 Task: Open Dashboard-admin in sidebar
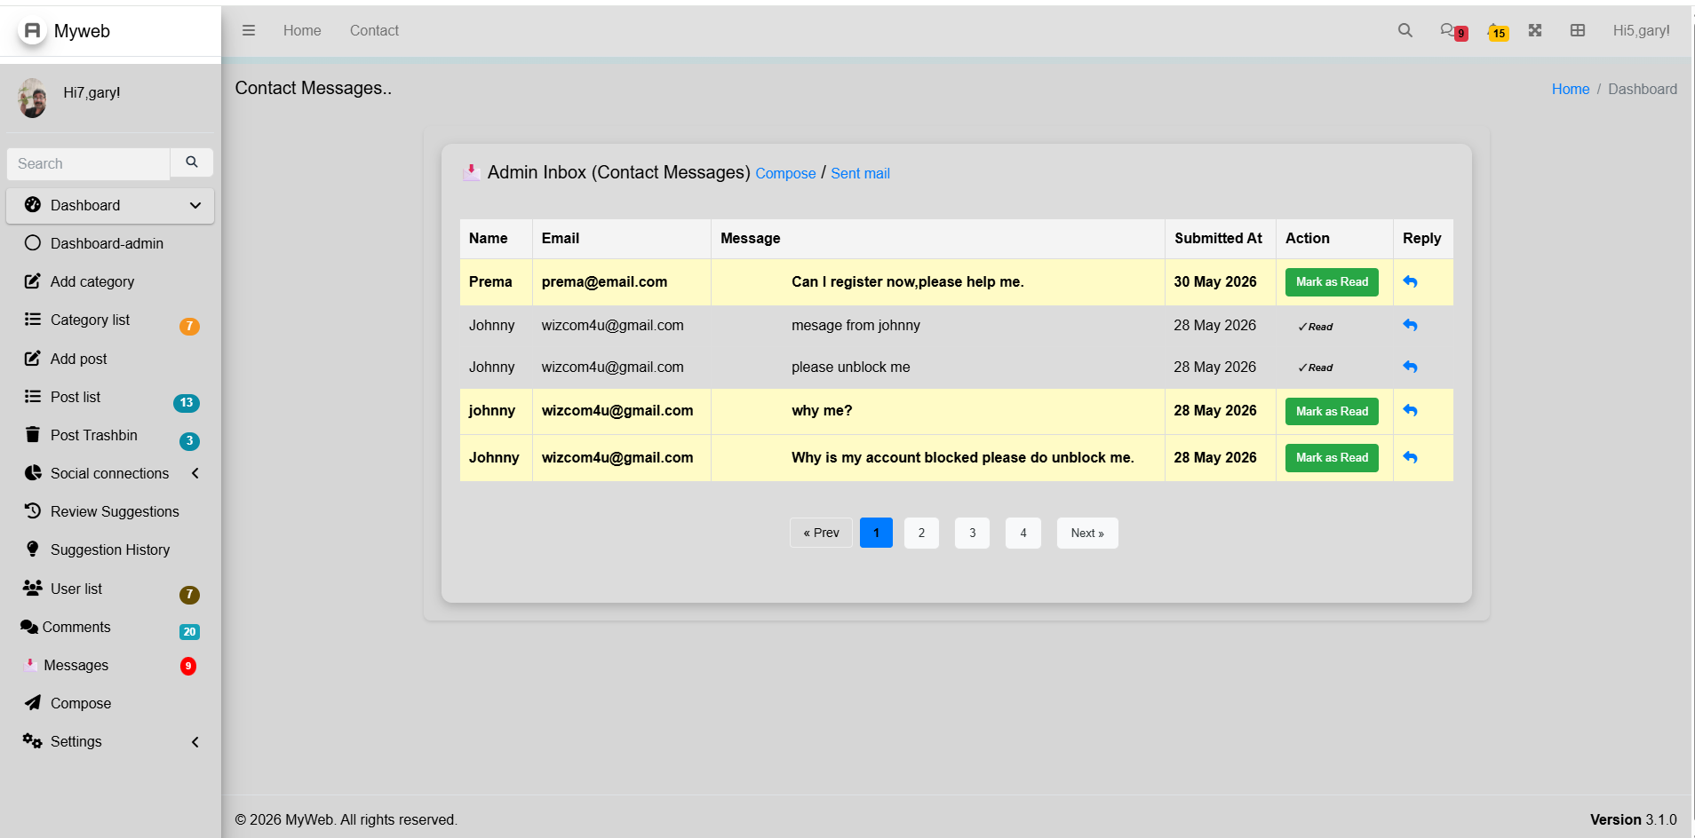(x=110, y=243)
